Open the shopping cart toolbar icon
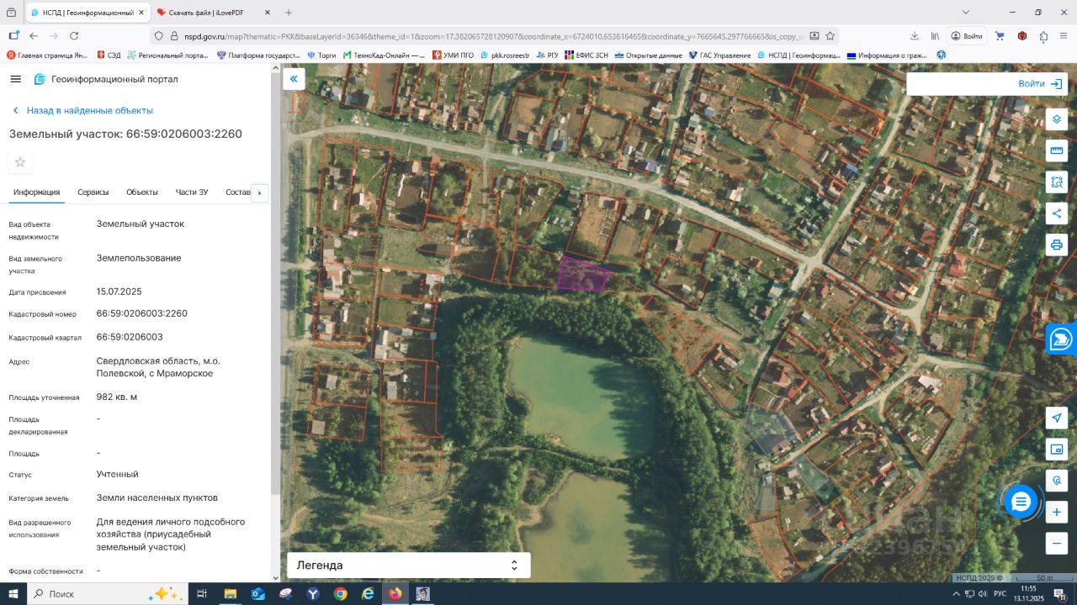Image resolution: width=1077 pixels, height=605 pixels. (x=1000, y=36)
